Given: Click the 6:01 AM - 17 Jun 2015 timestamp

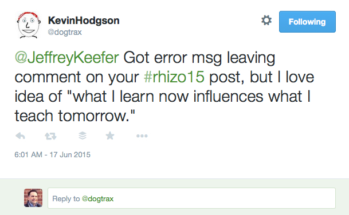Looking at the screenshot, I should click(53, 154).
